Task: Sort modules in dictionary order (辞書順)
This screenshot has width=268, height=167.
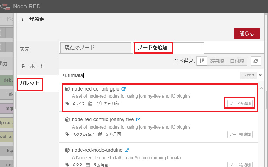Action: pos(216,61)
